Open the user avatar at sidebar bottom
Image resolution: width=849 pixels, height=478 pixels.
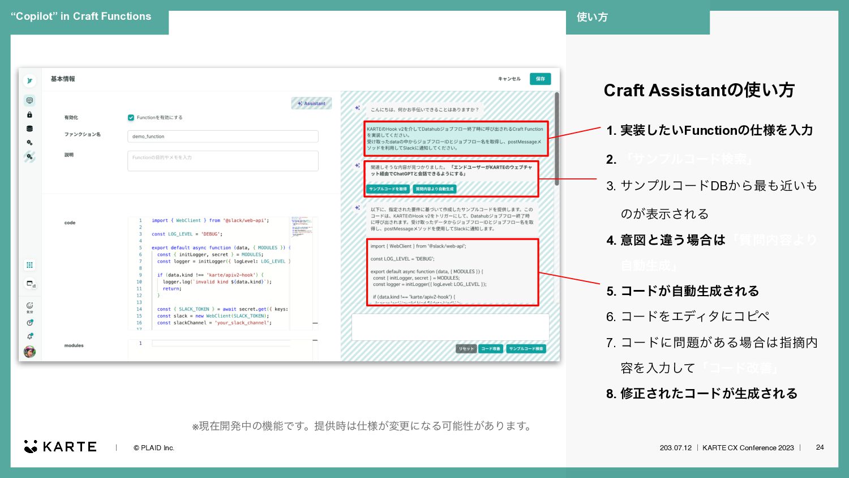pyautogui.click(x=29, y=352)
